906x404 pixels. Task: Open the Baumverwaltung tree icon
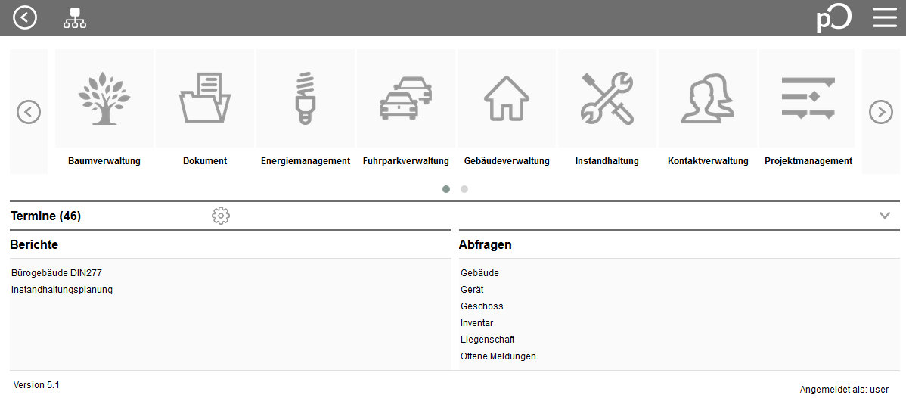[104, 98]
